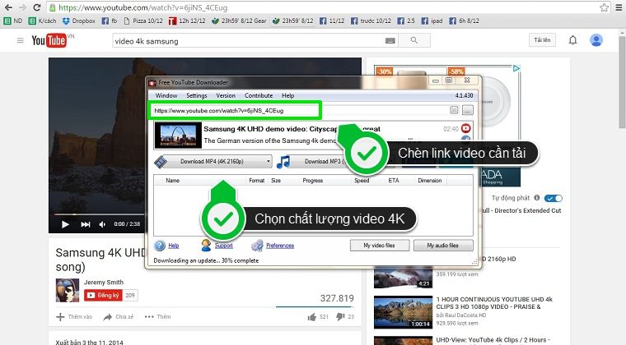Mute the YouTube video volume icon
Viewport: 626px width, 345px height.
[x=104, y=223]
